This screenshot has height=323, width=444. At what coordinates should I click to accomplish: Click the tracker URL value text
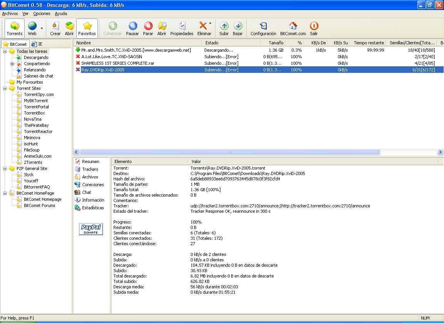(x=280, y=206)
